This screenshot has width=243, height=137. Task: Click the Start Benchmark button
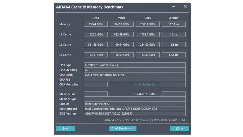pos(123,128)
